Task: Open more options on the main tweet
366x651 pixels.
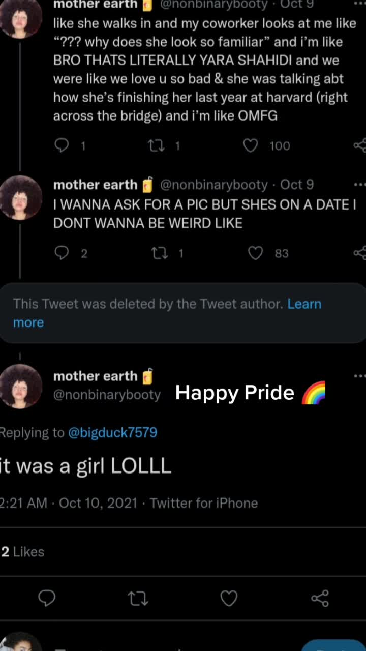Action: click(x=359, y=376)
